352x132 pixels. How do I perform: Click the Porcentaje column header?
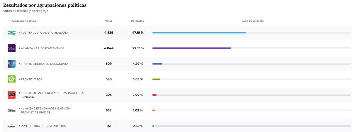(x=138, y=21)
